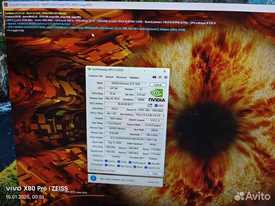This screenshot has height=206, width=275.
Task: Click the GPU-Z title bar app icon
Action: (90, 69)
